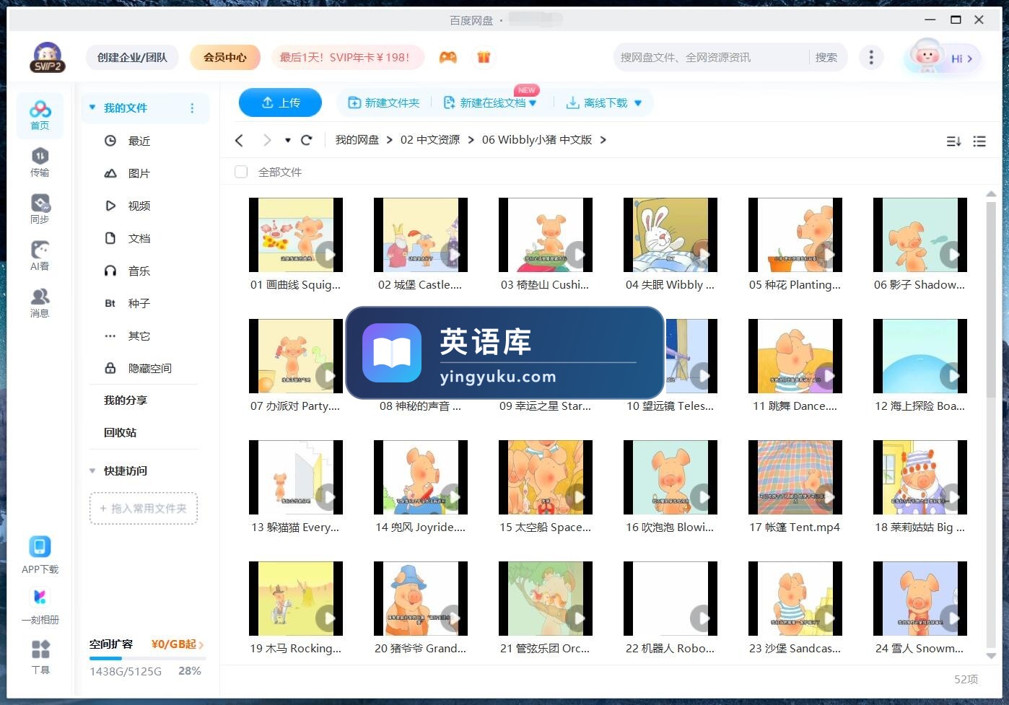This screenshot has height=705, width=1009.
Task: Go to 02 中文资源 breadcrumb
Action: (x=430, y=140)
